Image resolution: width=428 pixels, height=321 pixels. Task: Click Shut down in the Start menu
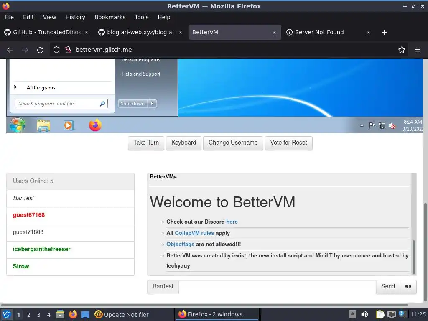(132, 104)
